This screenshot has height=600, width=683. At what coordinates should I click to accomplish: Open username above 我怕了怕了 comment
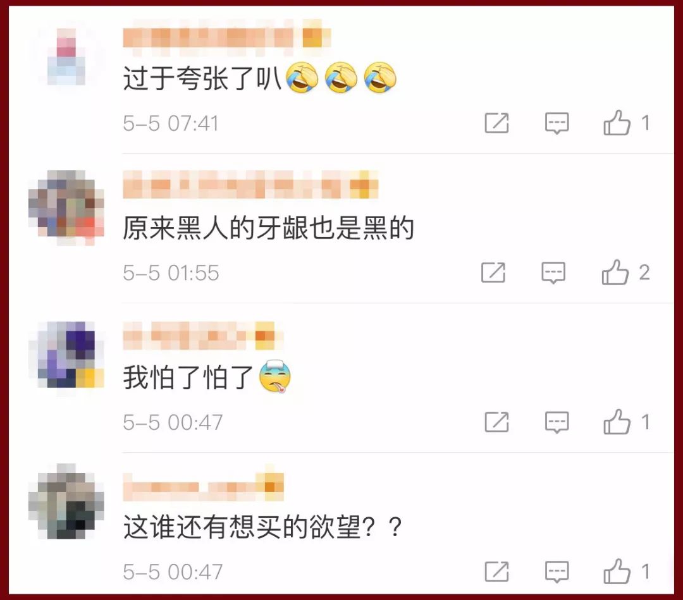(x=203, y=336)
